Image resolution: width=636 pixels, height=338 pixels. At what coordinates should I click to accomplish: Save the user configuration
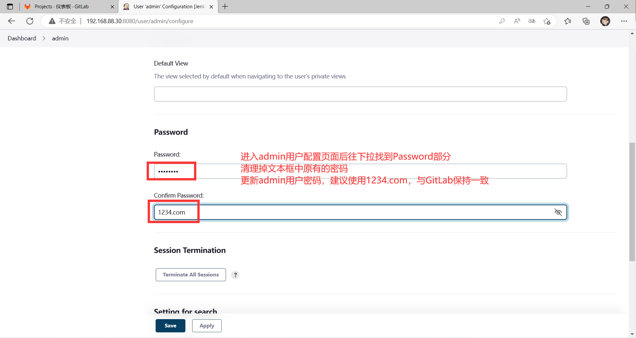171,326
